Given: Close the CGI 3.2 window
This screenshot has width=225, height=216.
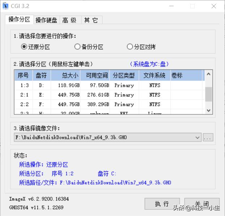Looking at the screenshot, I should (214, 6).
